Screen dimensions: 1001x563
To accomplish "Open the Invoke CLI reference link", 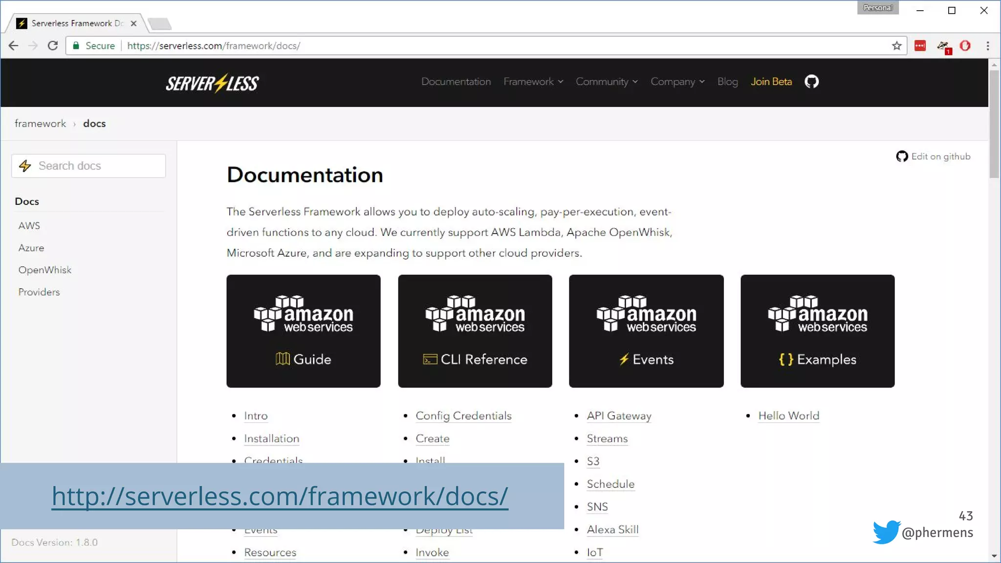I will (x=432, y=553).
